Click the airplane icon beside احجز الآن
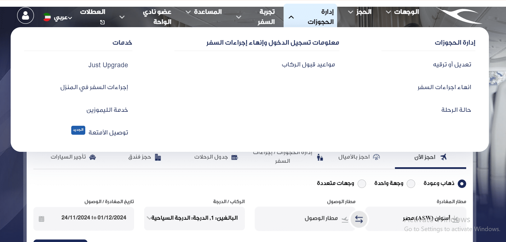This screenshot has width=506, height=242. pos(443,157)
